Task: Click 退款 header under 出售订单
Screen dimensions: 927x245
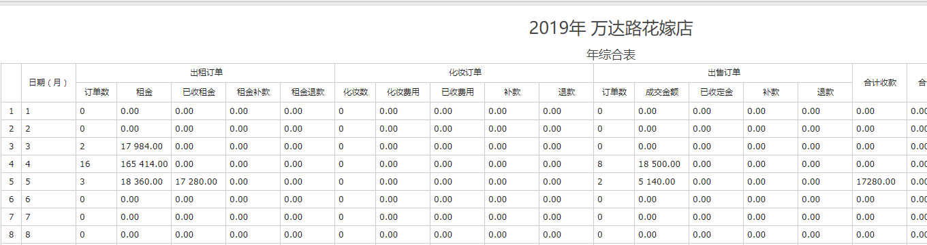Action: click(x=826, y=92)
